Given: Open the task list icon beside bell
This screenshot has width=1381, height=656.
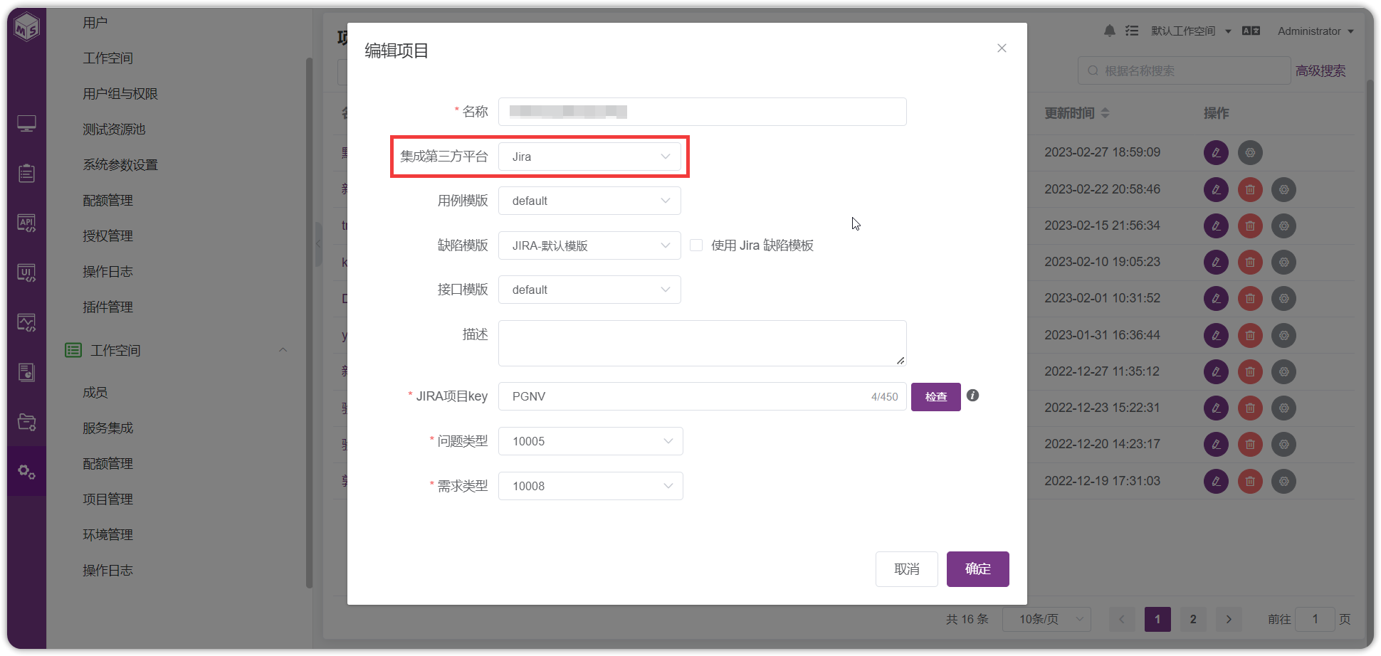Looking at the screenshot, I should [x=1132, y=31].
